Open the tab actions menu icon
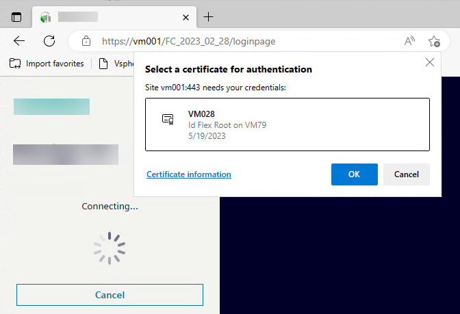This screenshot has width=460, height=314. pos(16,17)
